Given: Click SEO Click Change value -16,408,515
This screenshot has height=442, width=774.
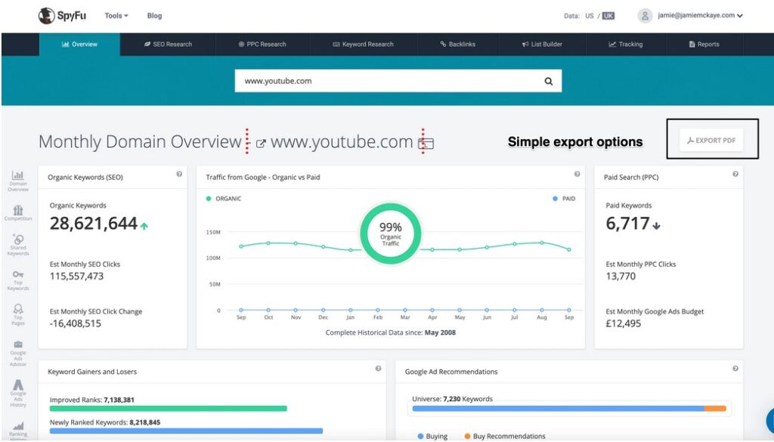Looking at the screenshot, I should click(75, 323).
